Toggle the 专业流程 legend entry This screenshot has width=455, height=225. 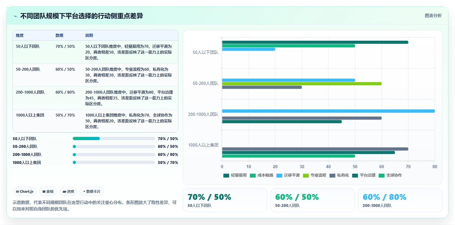[314, 175]
